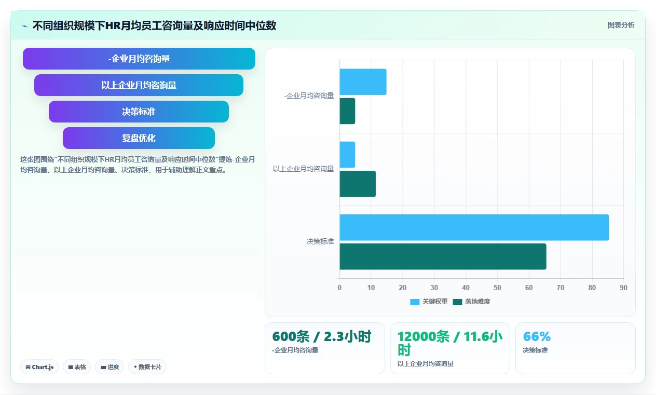The height and width of the screenshot is (395, 656).
Task: Click x-axis tick value 50
Action: coord(497,288)
